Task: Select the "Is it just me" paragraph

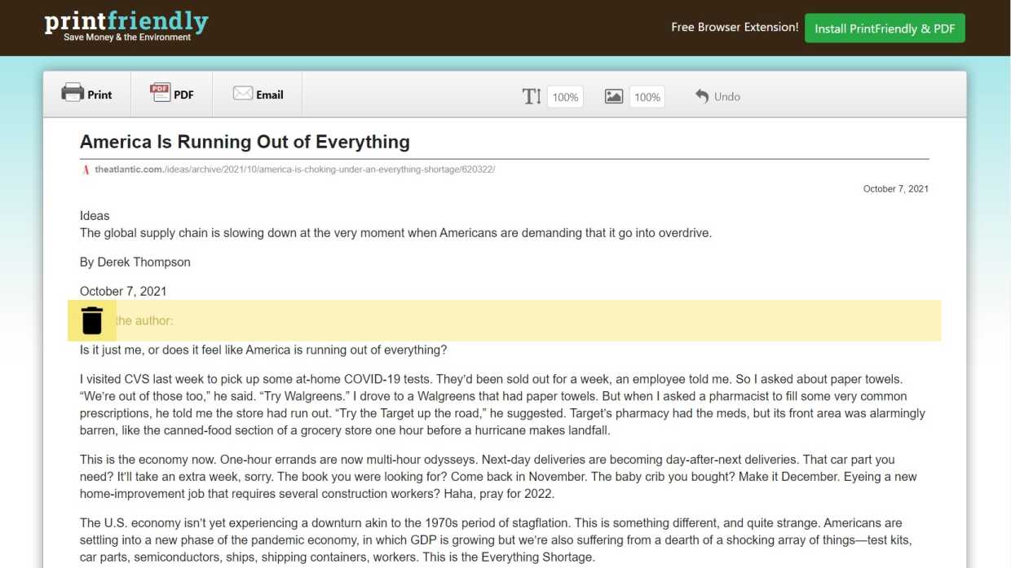Action: pyautogui.click(x=263, y=350)
